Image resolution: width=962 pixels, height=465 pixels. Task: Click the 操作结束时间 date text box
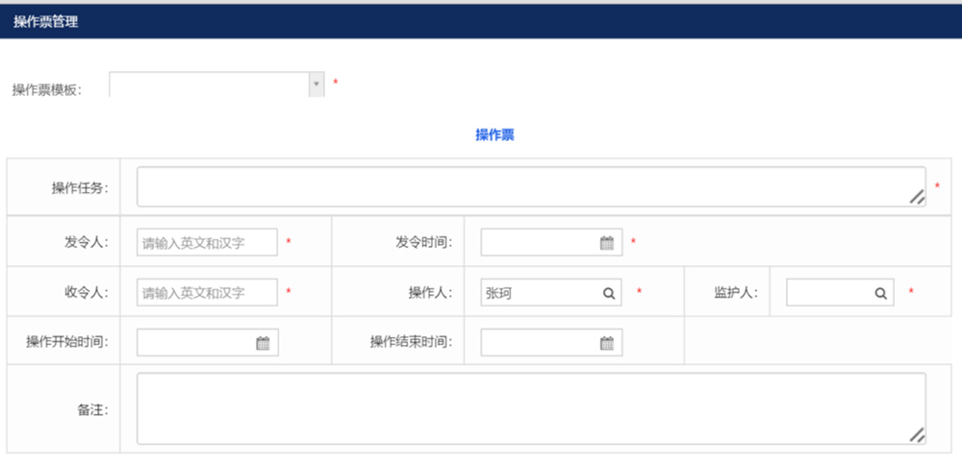point(539,343)
